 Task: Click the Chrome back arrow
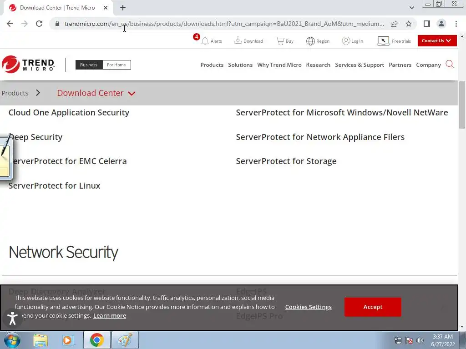(x=10, y=24)
